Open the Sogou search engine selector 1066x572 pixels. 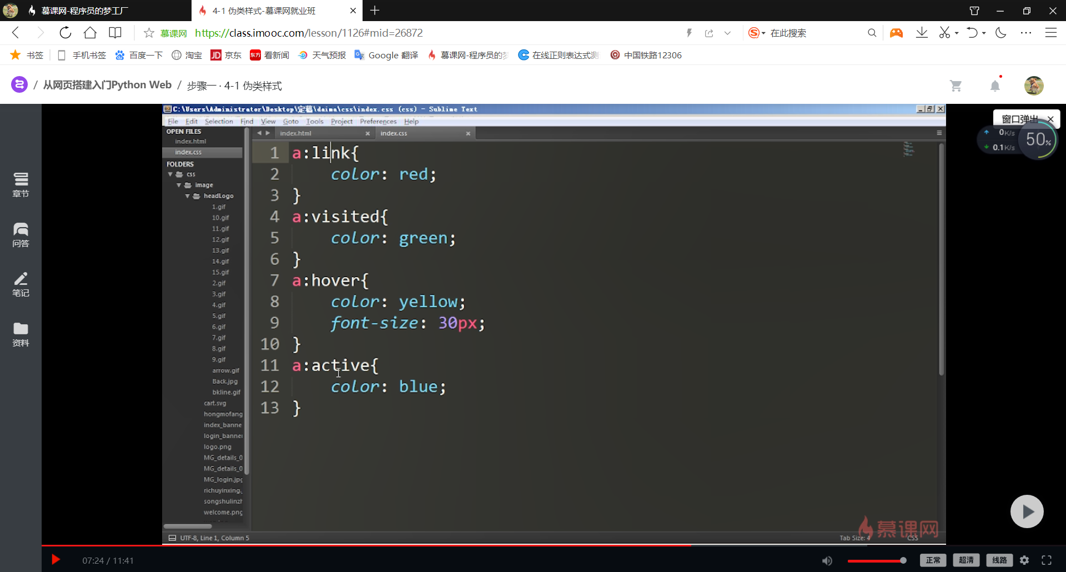[756, 33]
